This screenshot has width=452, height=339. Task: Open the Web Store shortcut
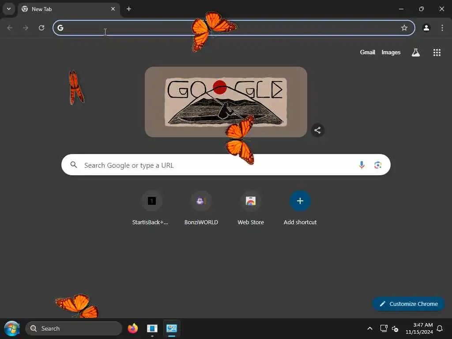[x=251, y=201]
